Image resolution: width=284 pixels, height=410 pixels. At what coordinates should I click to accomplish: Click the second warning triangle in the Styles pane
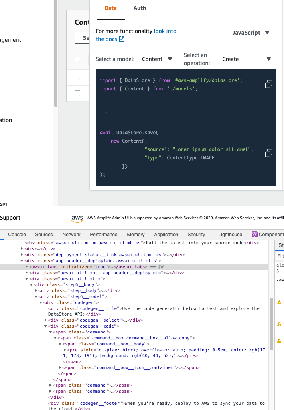coord(279,324)
